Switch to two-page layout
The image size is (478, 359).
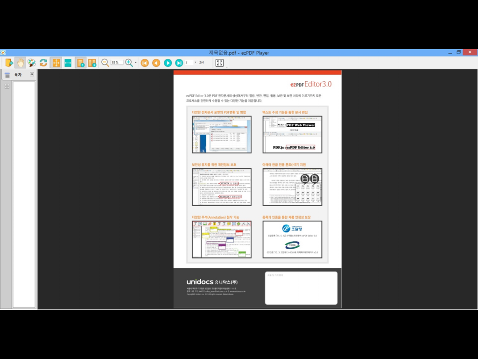(92, 63)
